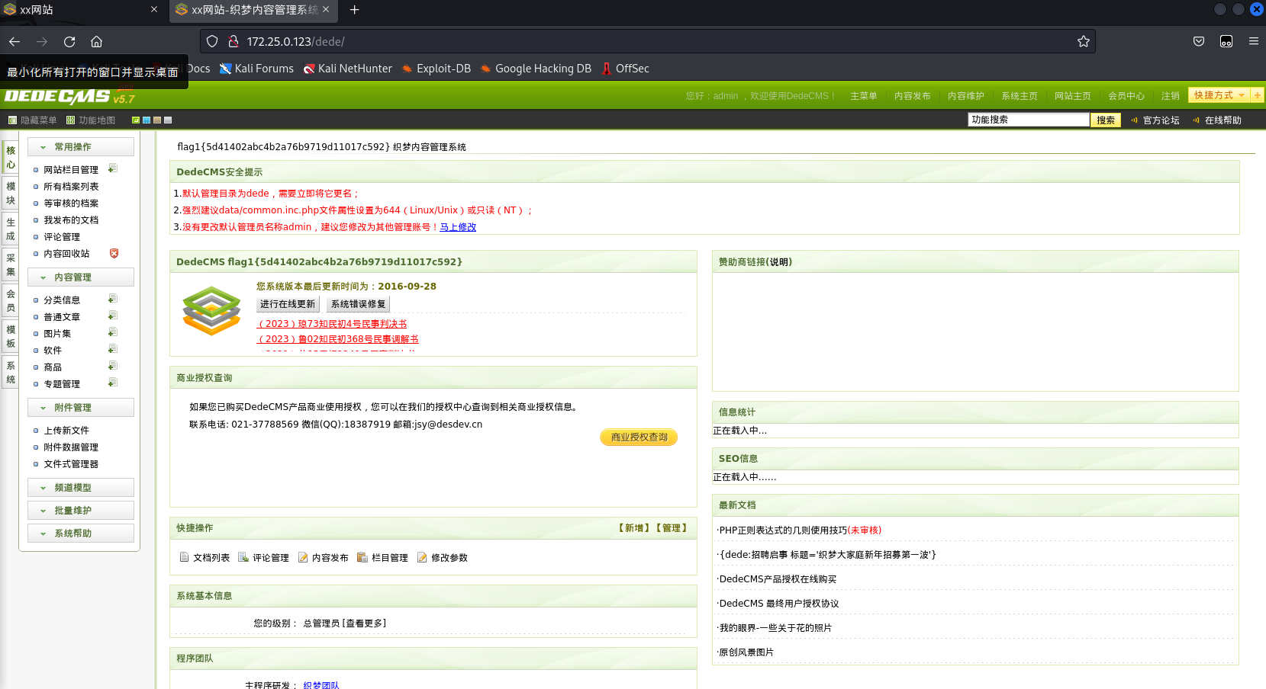Collapse the 内容管理 section
The height and width of the screenshot is (689, 1266).
tap(81, 277)
